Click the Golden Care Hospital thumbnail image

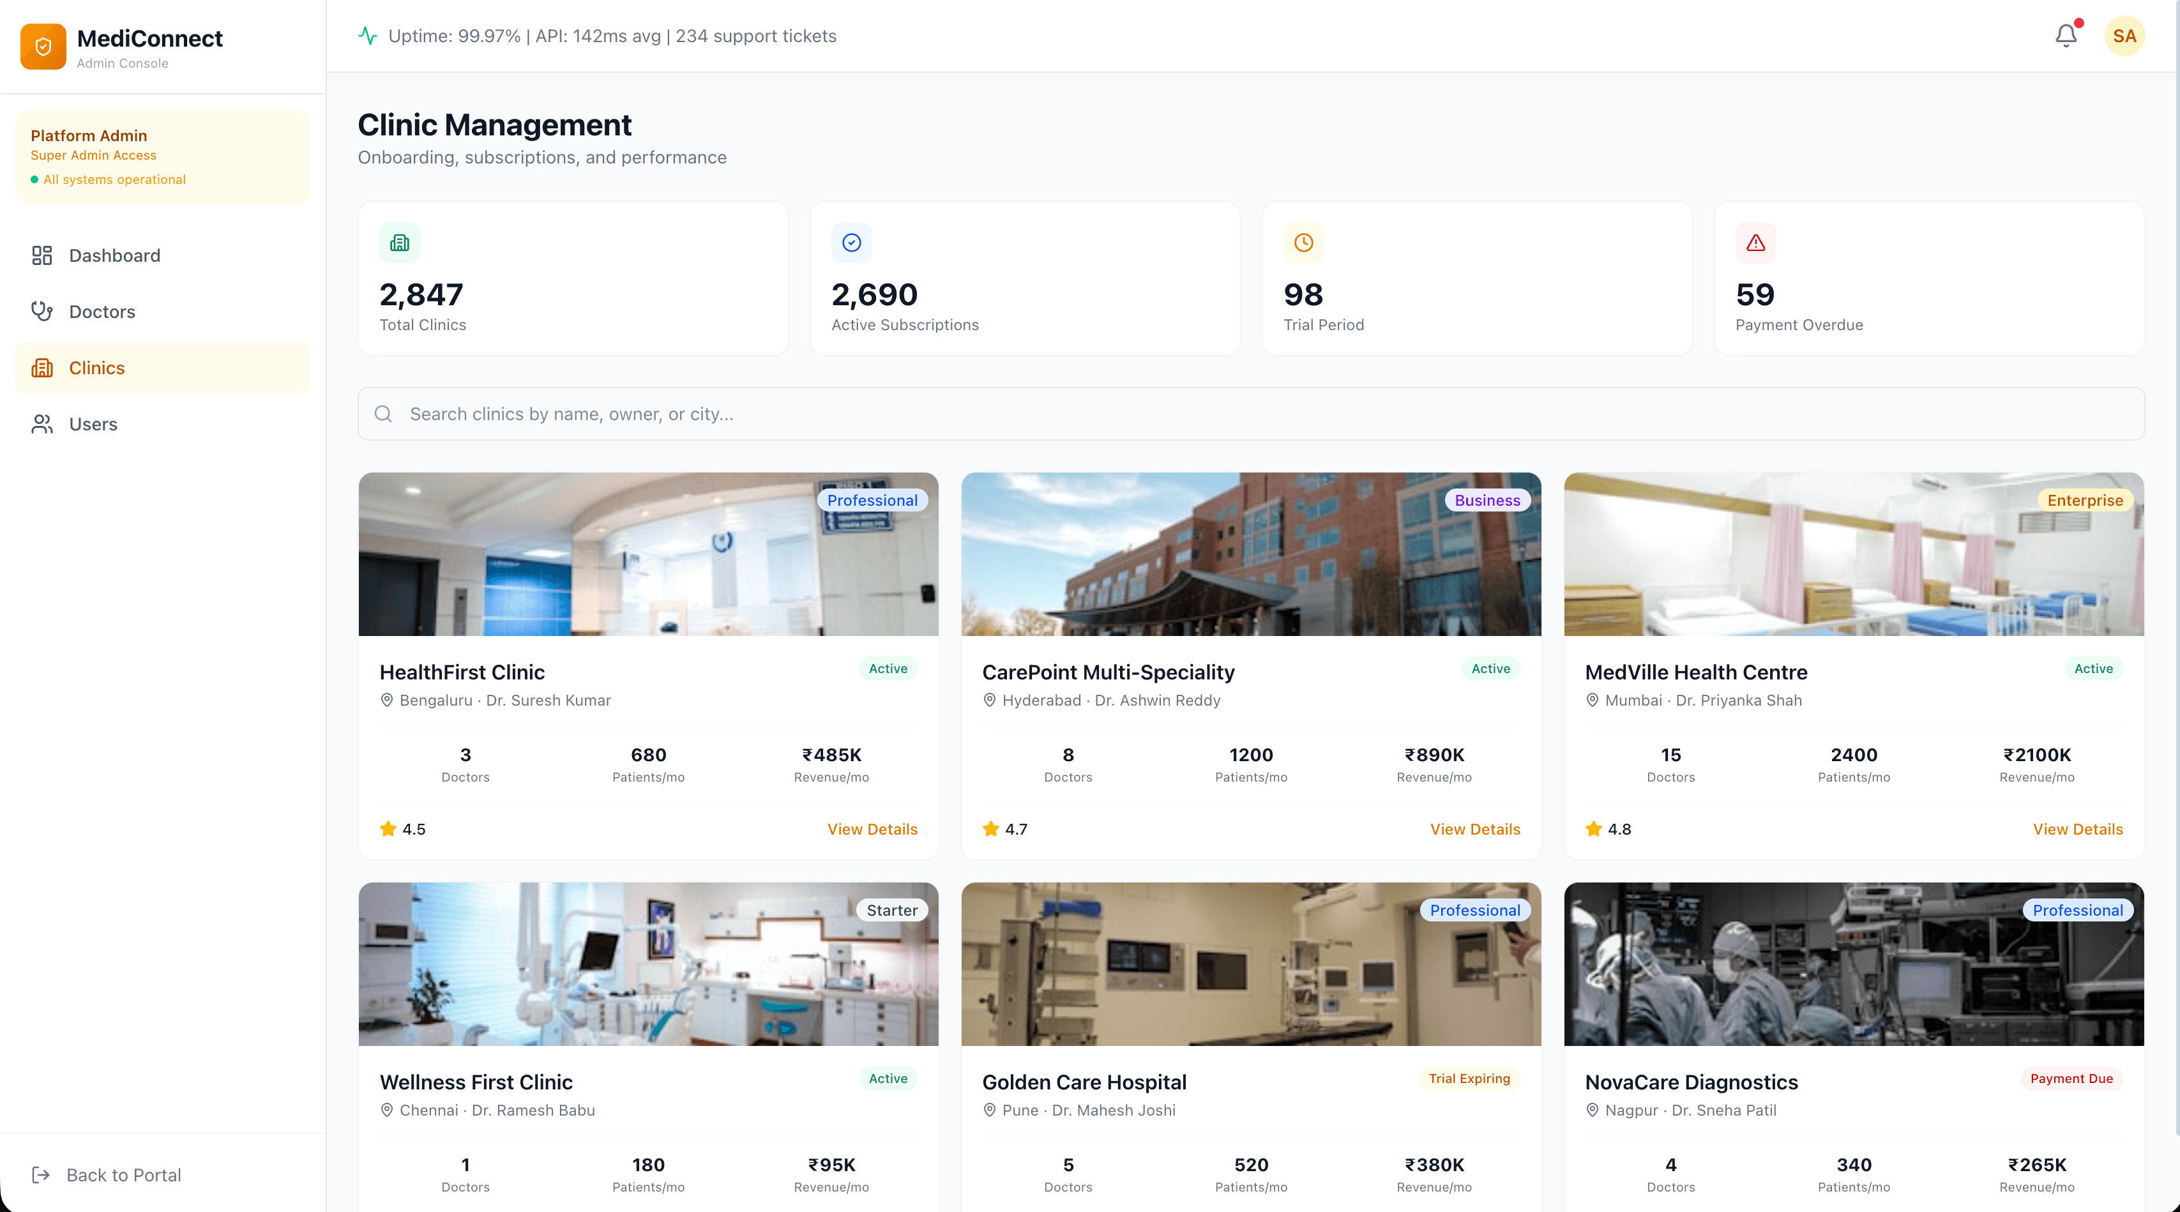1251,964
